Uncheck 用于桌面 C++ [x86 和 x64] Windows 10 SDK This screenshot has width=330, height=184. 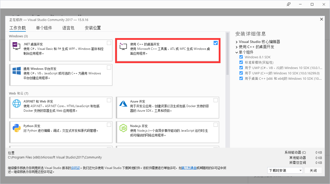pyautogui.click(x=241, y=78)
